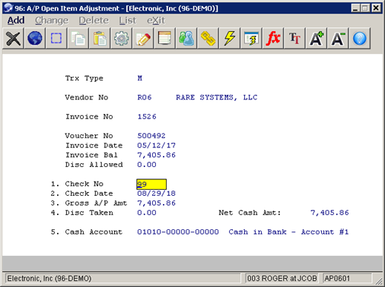The width and height of the screenshot is (385, 287).
Task: Click the yellow chain link icon
Action: point(208,39)
